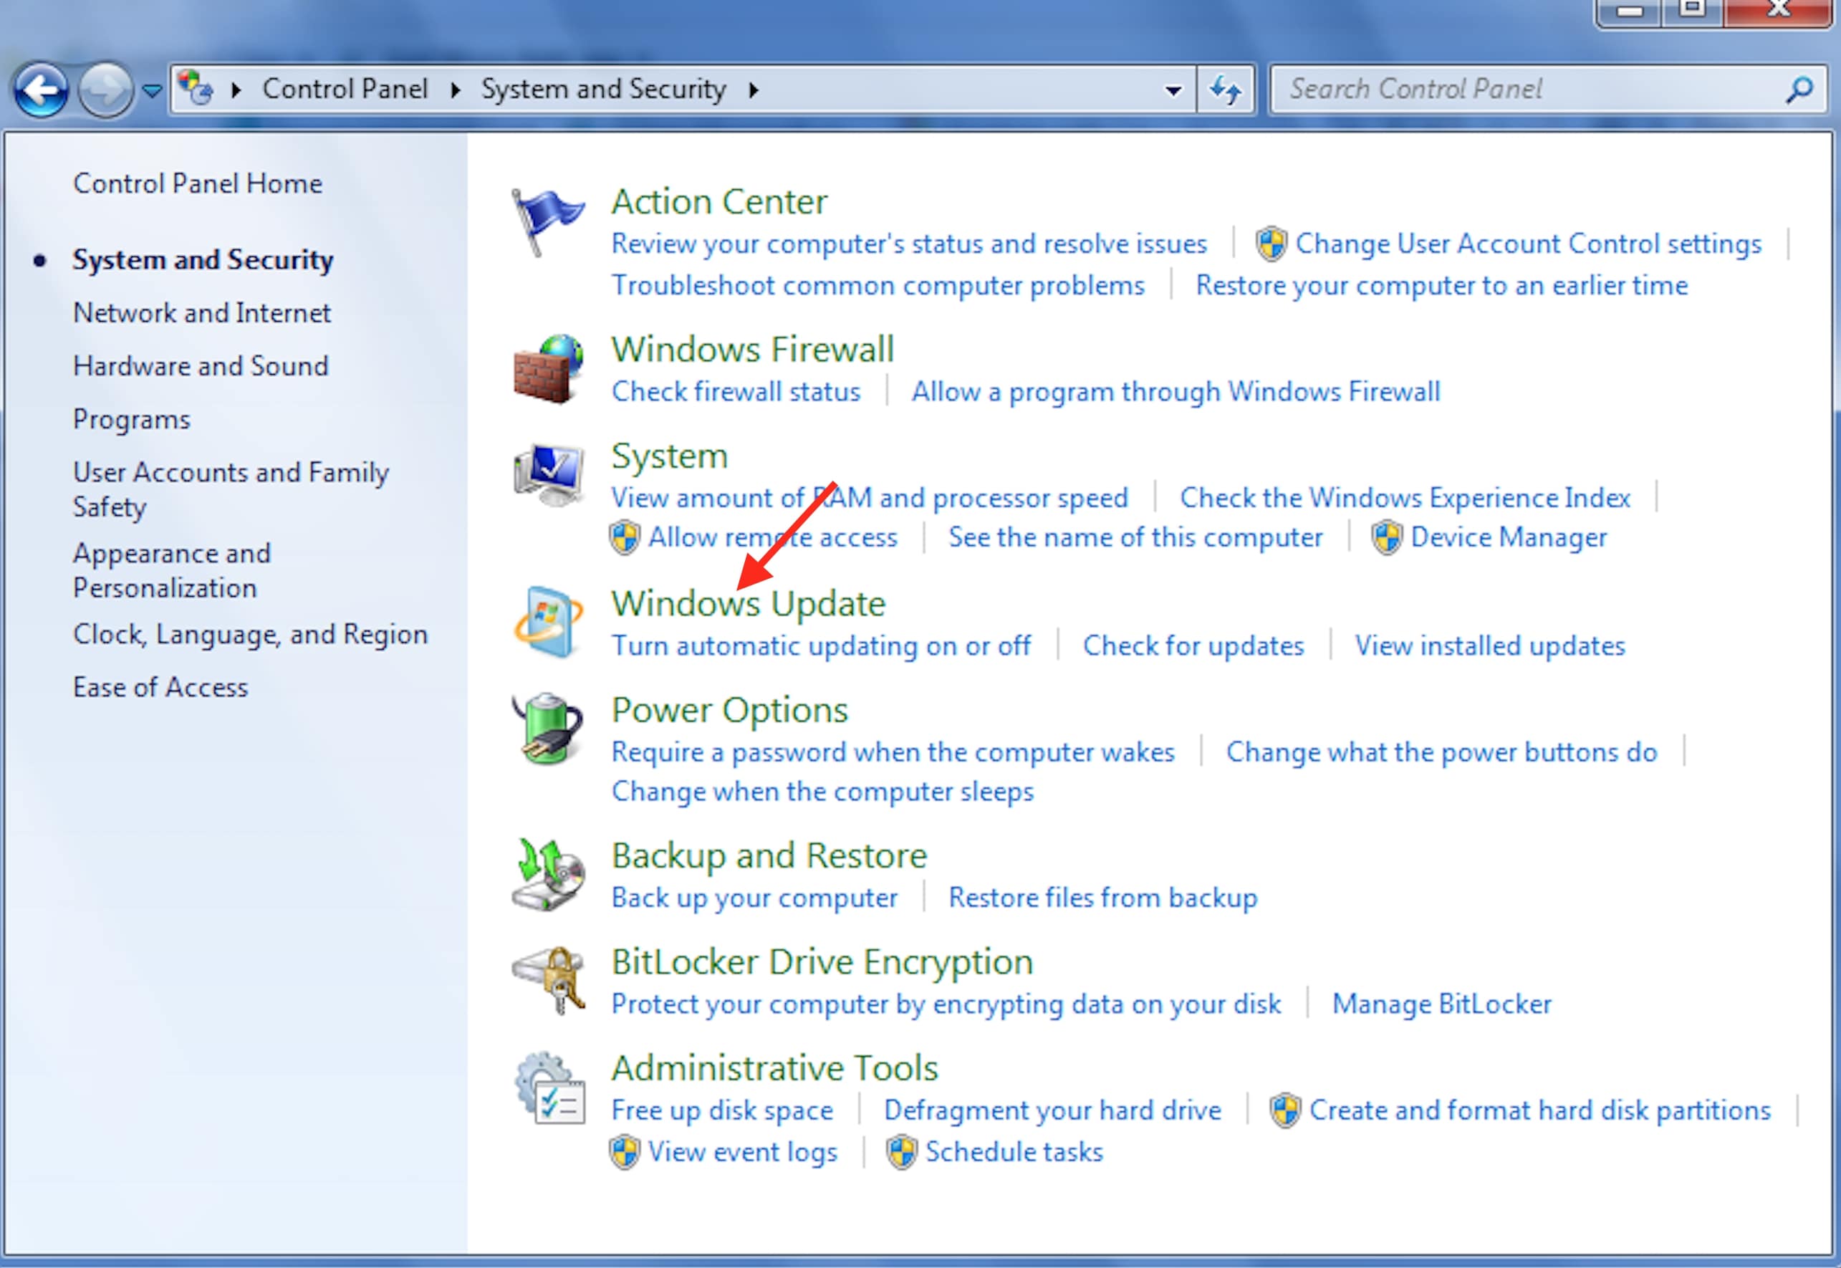
Task: Click shield icon beside View event logs
Action: (624, 1152)
